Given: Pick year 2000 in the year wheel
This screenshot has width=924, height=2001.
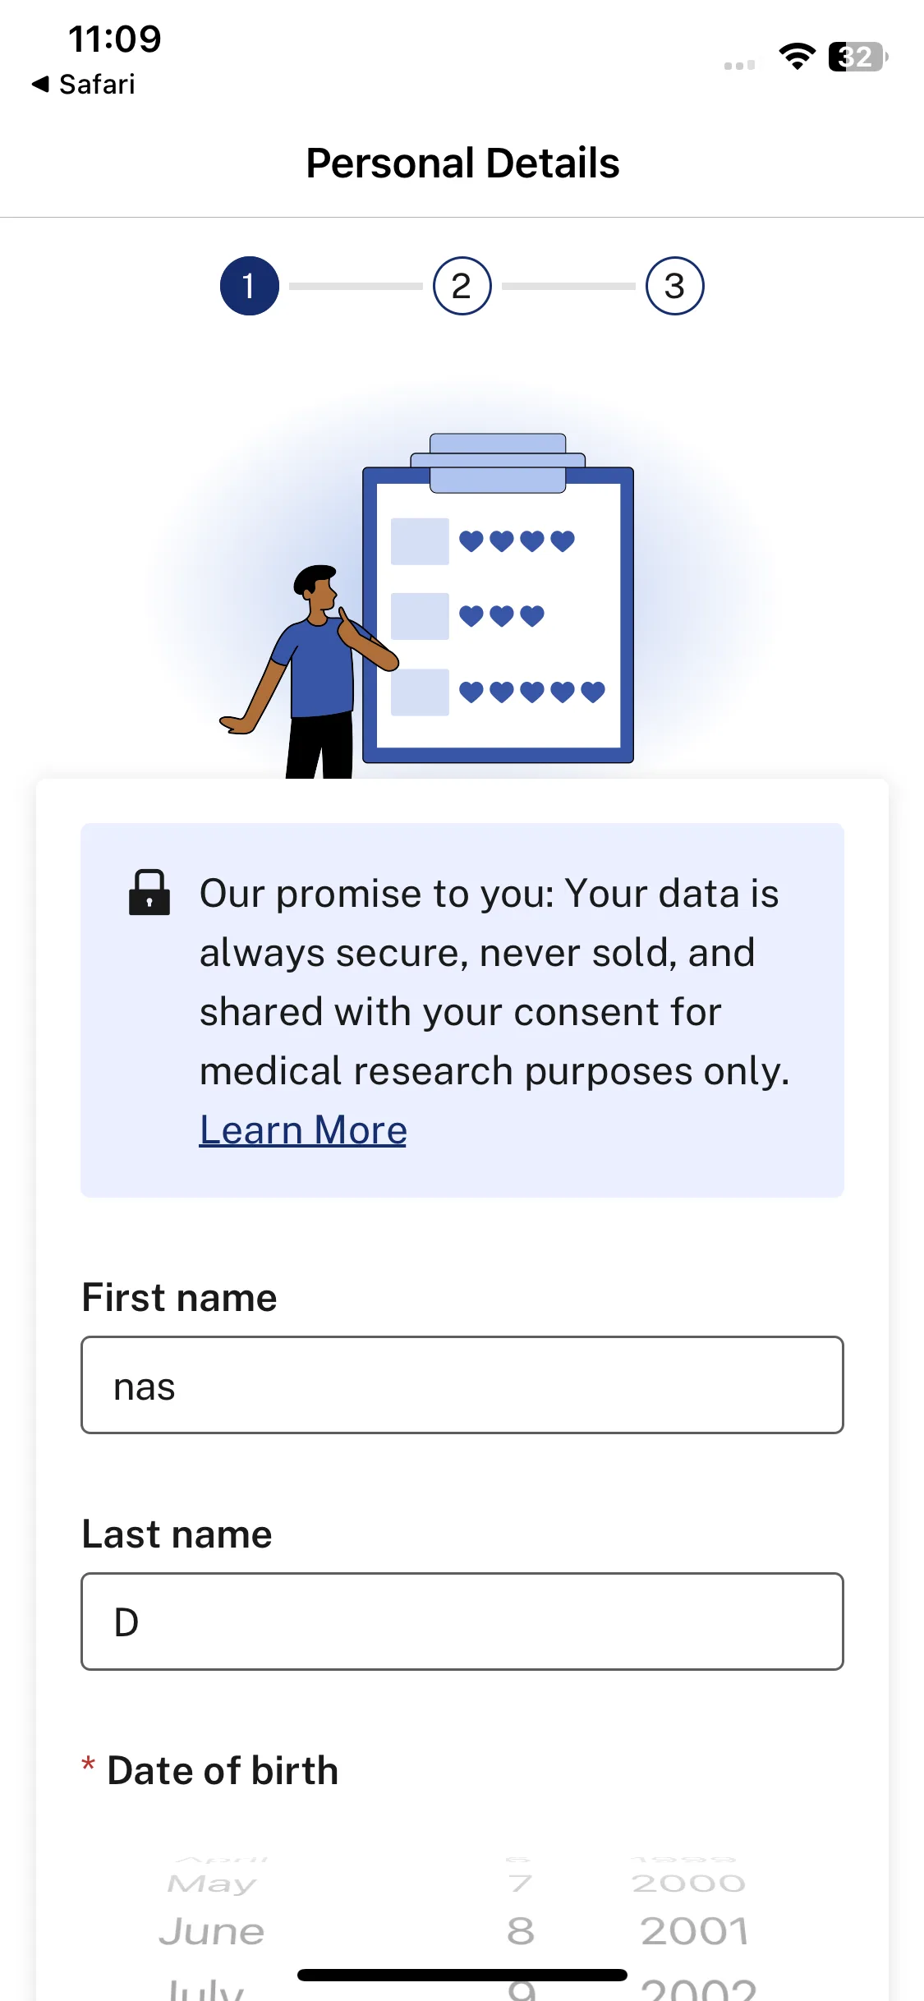Looking at the screenshot, I should pyautogui.click(x=688, y=1883).
